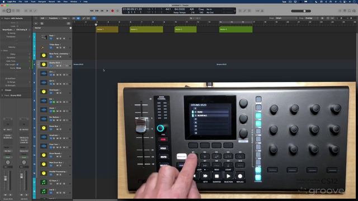Click the Cmaj key signature display
Image resolution: width=358 pixels, height=201 pixels.
coord(201,9)
